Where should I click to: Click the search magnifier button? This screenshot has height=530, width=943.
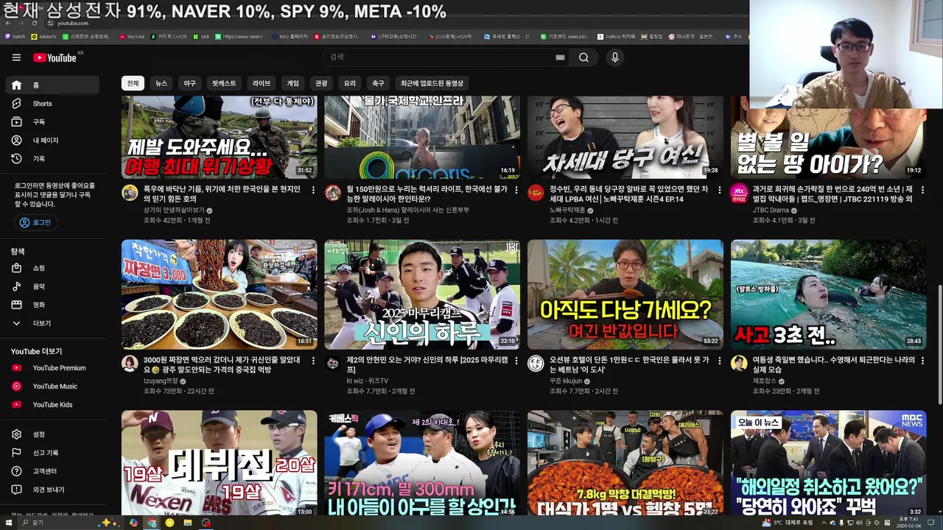click(x=583, y=57)
